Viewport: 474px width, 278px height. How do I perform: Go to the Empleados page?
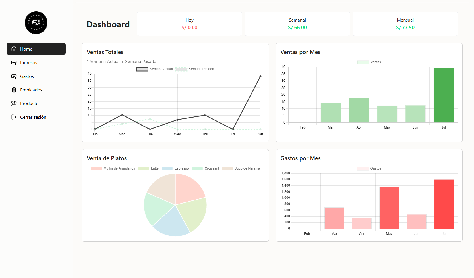tap(31, 90)
